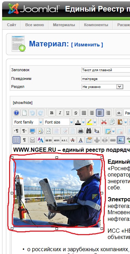This screenshot has width=130, height=254.
Task: Open table options dropdown arrow
Action: click(x=114, y=131)
